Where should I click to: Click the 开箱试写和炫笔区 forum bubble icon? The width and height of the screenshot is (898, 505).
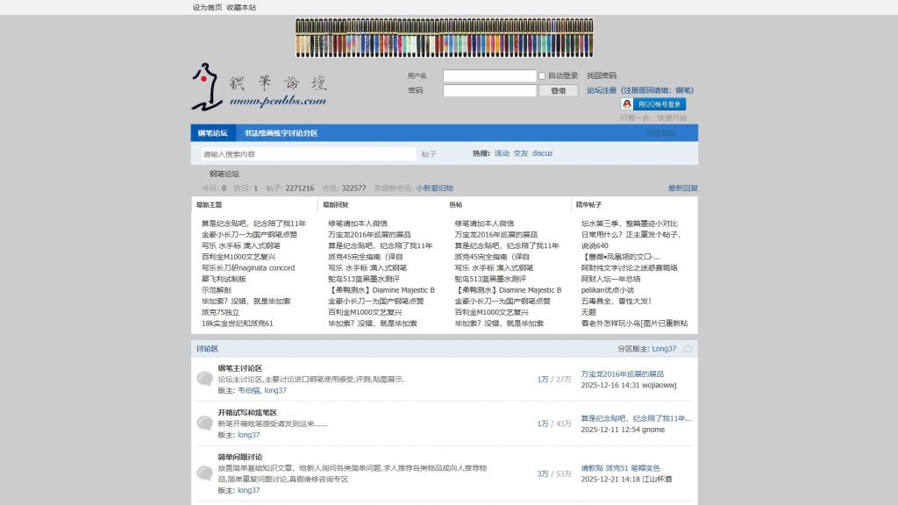pos(204,423)
